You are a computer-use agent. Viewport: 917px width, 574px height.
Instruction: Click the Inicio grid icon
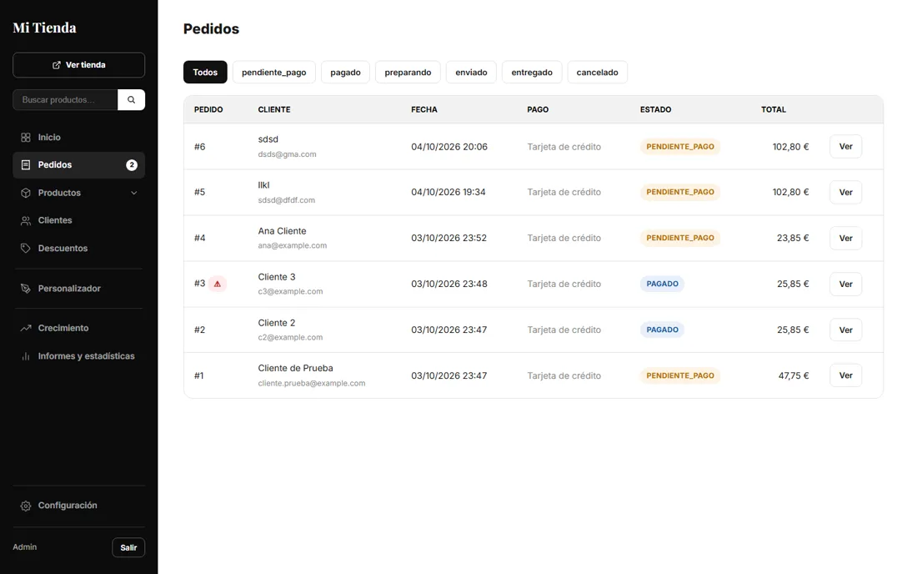(x=26, y=138)
